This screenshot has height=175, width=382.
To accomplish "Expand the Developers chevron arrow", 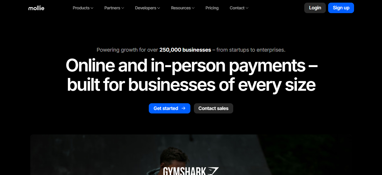I will pyautogui.click(x=159, y=8).
